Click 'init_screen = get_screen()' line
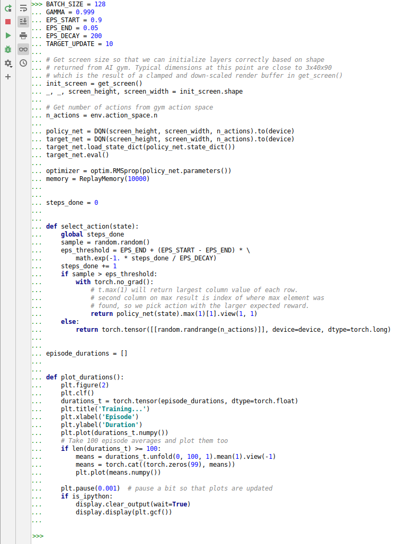 [94, 84]
